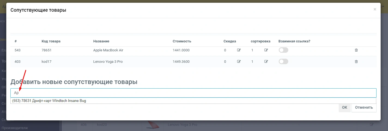Image resolution: width=388 pixels, height=131 pixels.
Task: Edit discount for Lenovo Yoga 3 Pro
Action: (239, 62)
